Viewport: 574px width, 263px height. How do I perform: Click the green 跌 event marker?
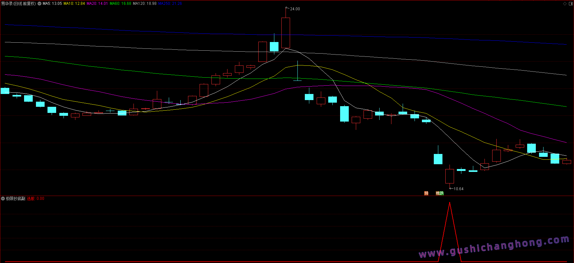(442, 193)
